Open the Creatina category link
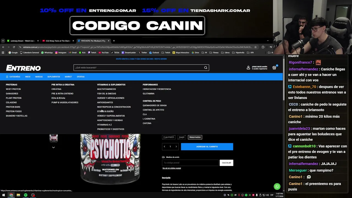Image resolution: width=352 pixels, height=198 pixels. (56, 89)
